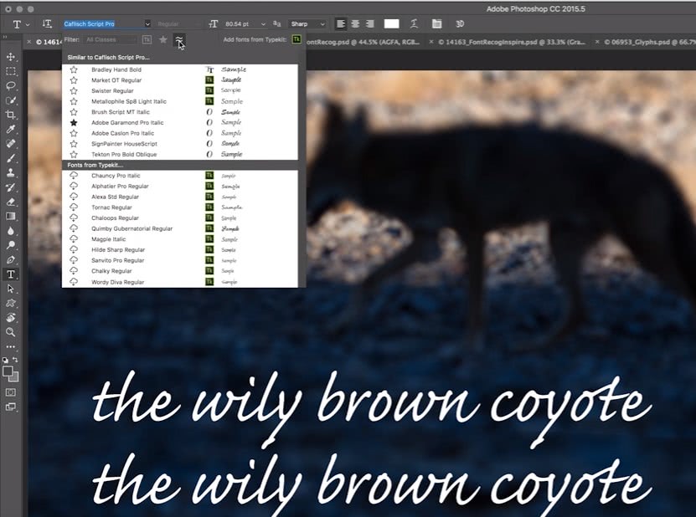Open the white text color swatch
The width and height of the screenshot is (696, 517).
[391, 24]
